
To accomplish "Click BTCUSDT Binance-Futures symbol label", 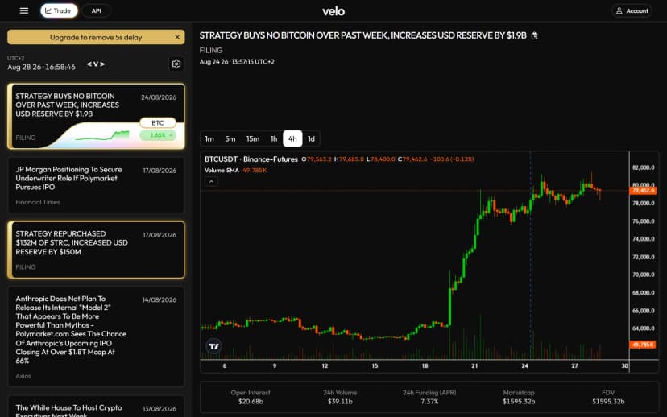I will pyautogui.click(x=251, y=159).
